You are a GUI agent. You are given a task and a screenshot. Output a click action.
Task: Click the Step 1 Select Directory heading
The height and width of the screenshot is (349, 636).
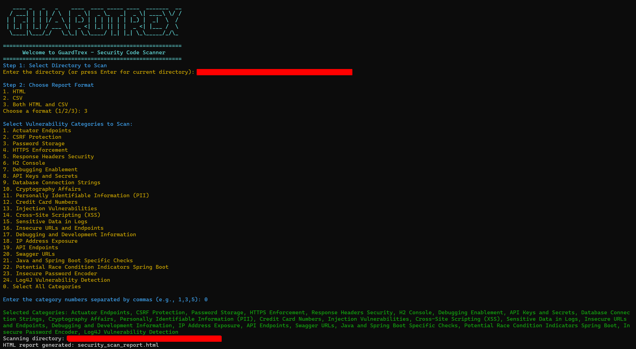[55, 65]
